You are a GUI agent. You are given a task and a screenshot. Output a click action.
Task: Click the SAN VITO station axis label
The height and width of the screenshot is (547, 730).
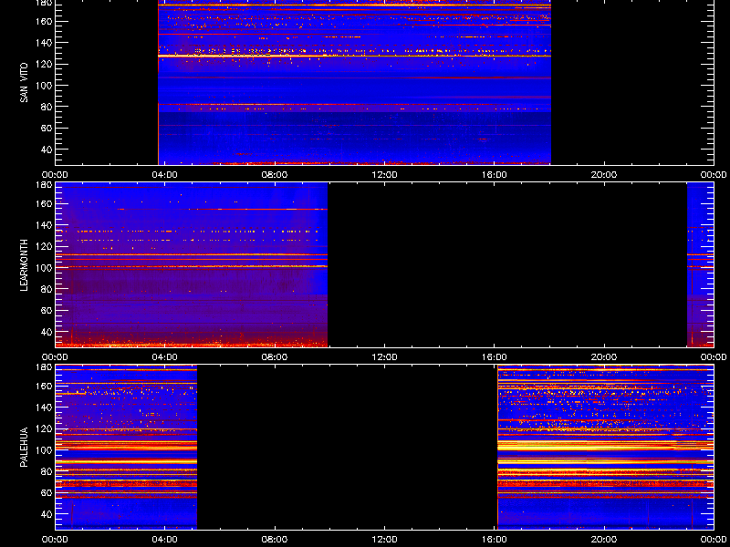click(24, 83)
